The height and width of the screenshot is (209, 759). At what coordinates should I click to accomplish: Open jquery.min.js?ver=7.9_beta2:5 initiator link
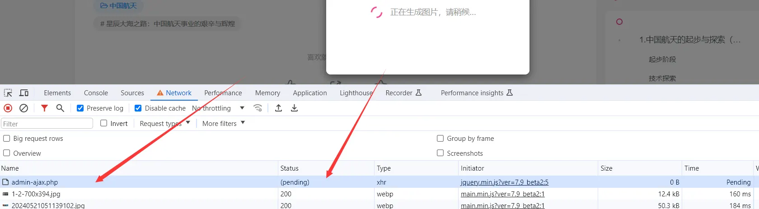tap(505, 182)
